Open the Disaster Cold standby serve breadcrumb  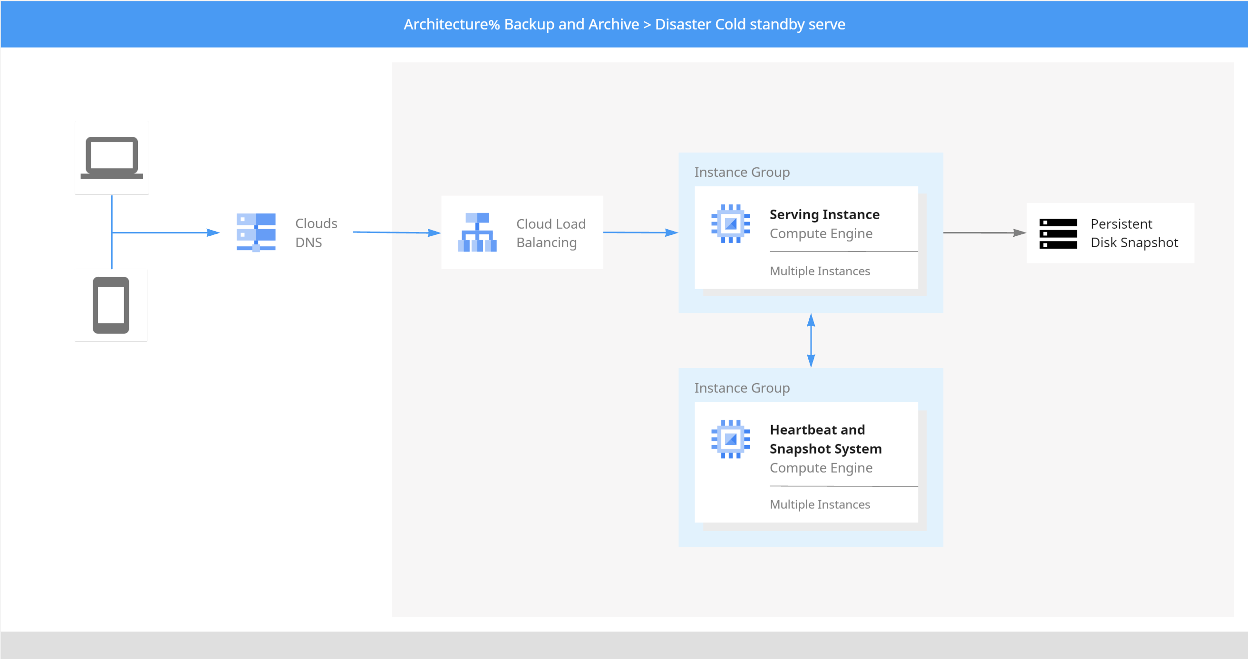tap(750, 24)
